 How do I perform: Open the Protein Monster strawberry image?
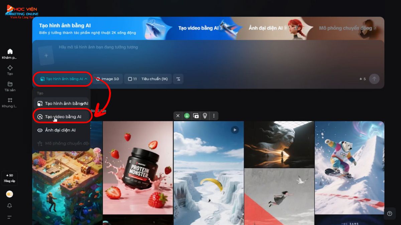[x=138, y=168]
